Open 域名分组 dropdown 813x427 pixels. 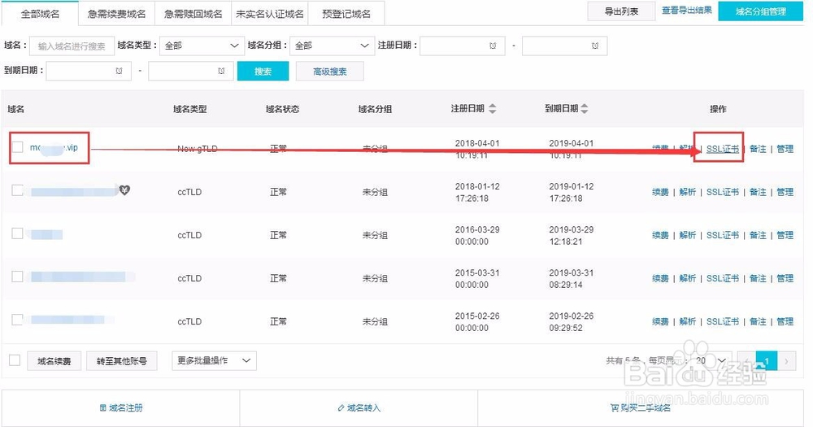pos(332,46)
